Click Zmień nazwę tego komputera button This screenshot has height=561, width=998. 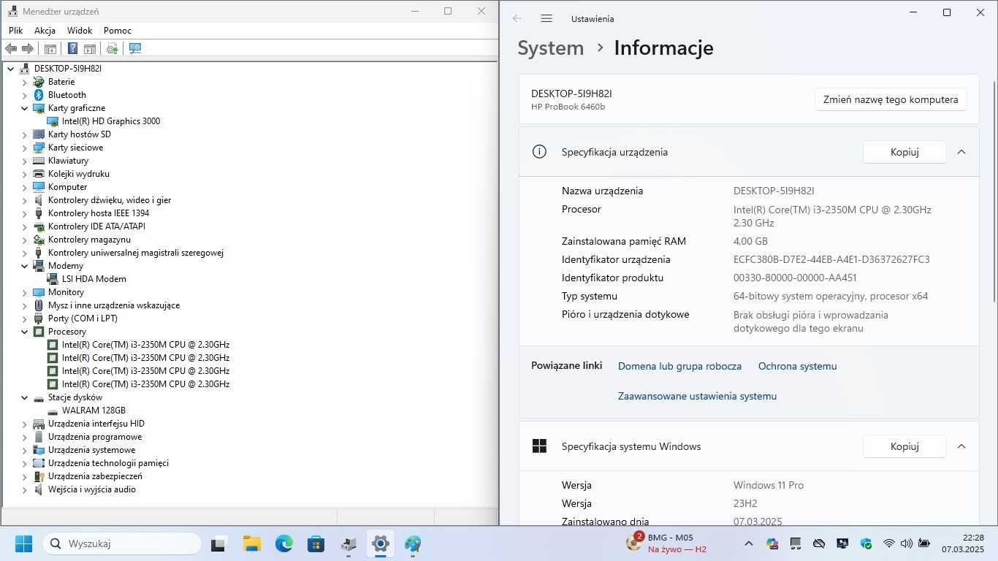click(x=891, y=99)
